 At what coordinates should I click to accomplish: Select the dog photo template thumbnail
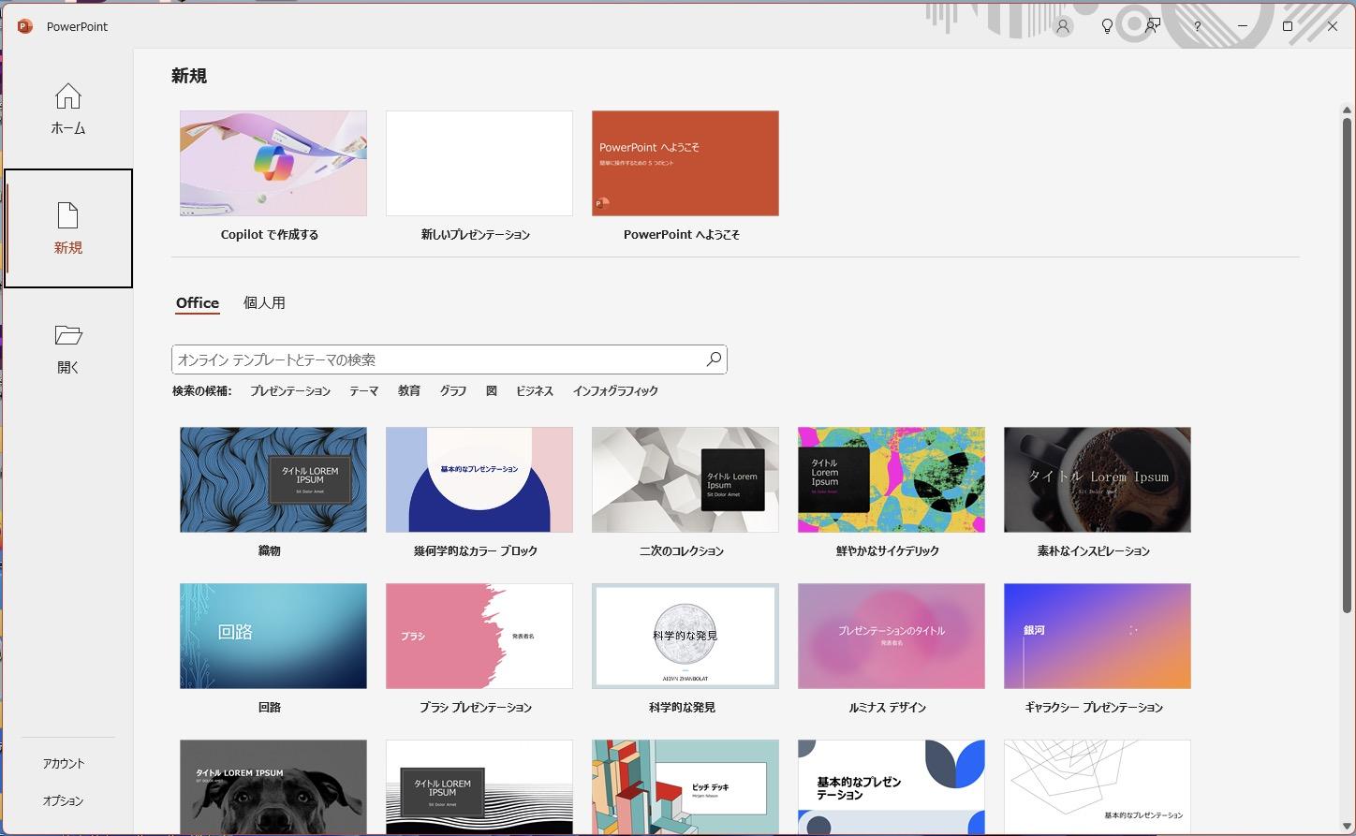[273, 787]
